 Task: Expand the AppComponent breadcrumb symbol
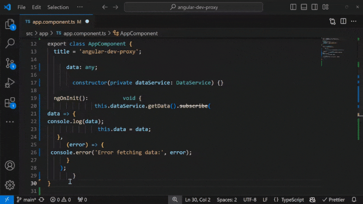(139, 33)
